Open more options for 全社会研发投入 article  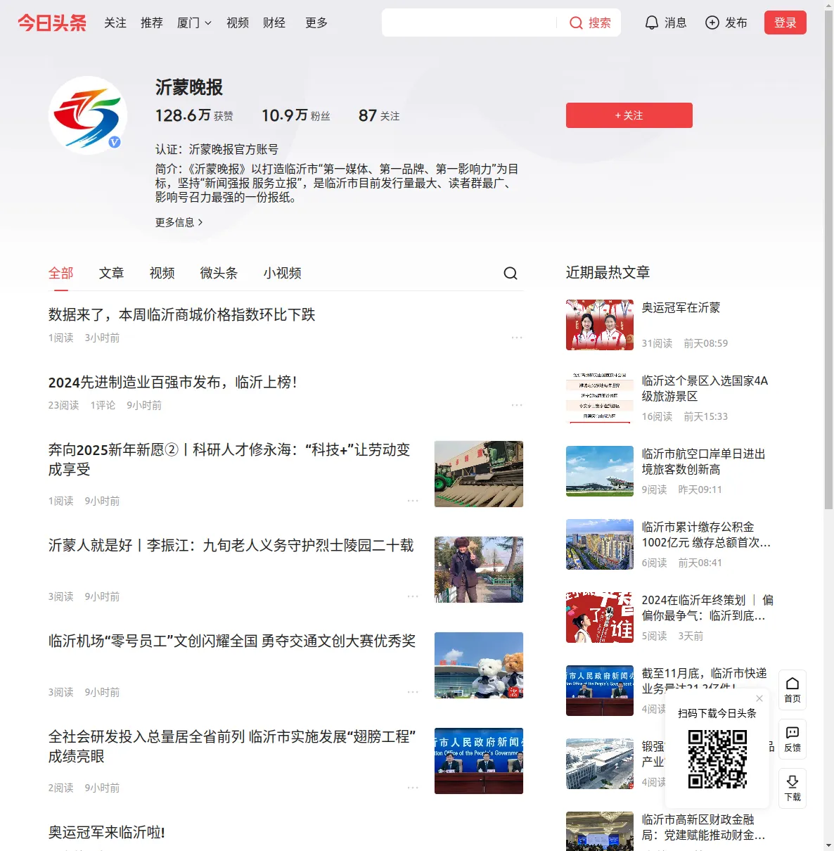click(413, 788)
